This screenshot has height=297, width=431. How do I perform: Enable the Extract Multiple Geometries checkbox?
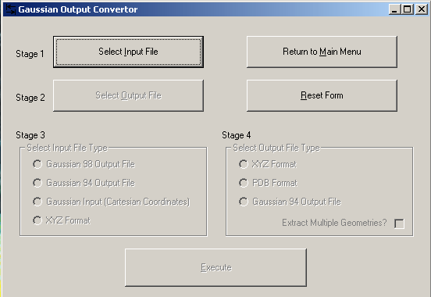coord(399,224)
